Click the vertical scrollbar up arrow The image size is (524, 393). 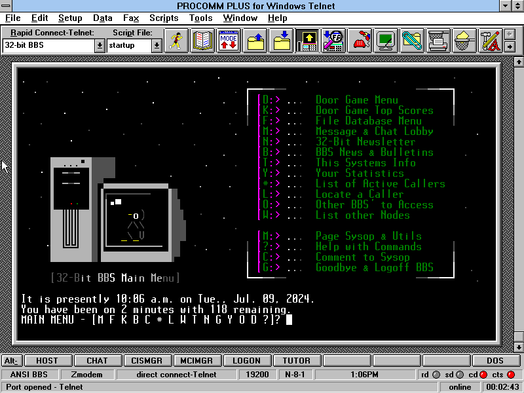pos(519,62)
